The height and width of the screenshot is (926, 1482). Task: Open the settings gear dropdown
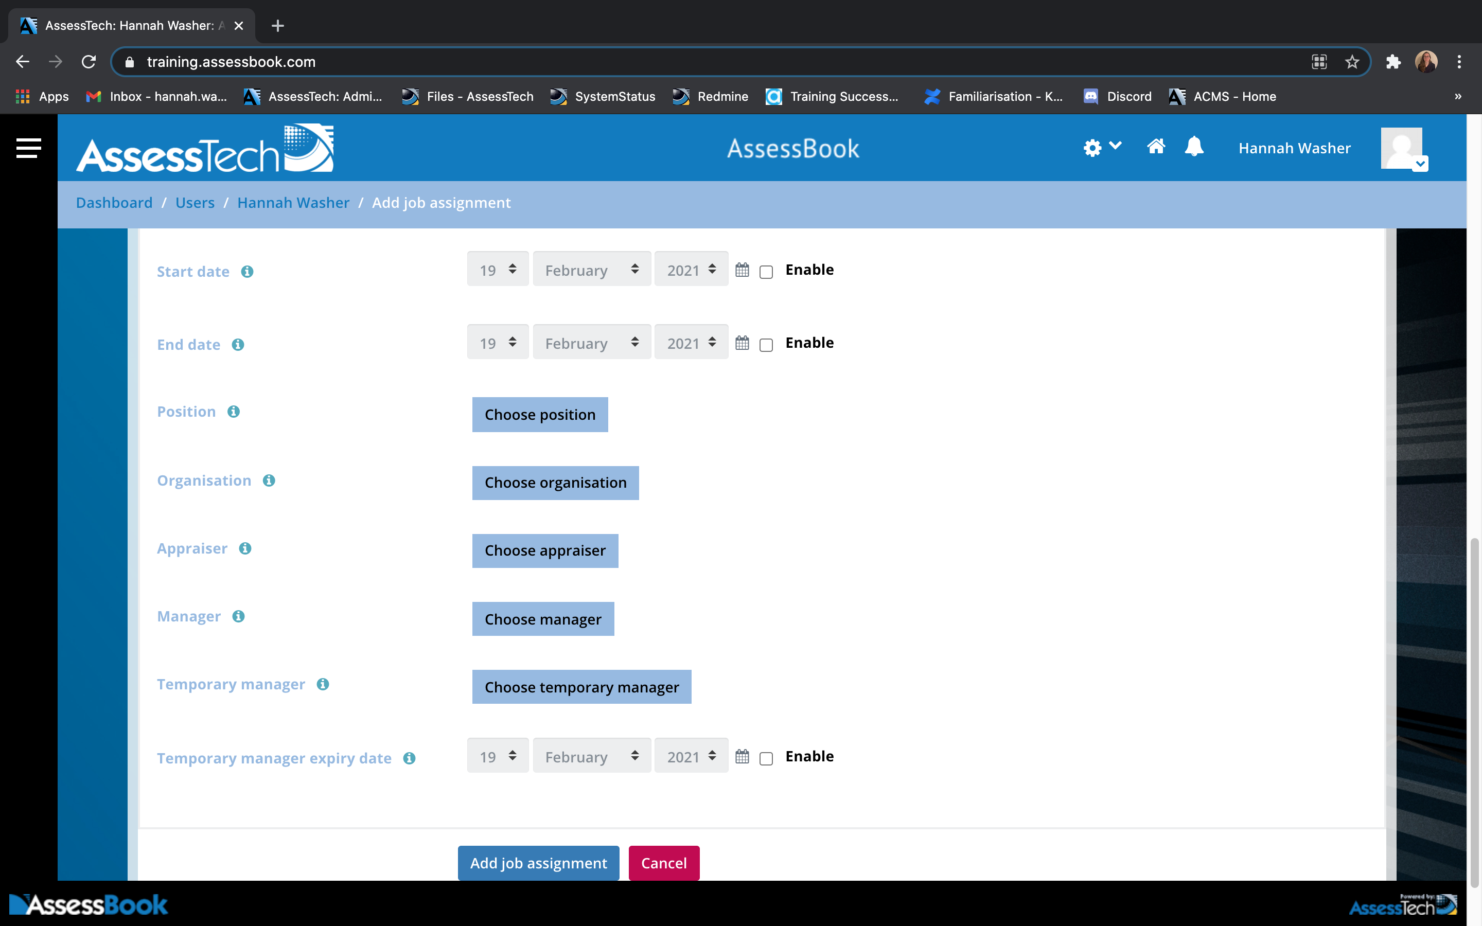pos(1102,148)
